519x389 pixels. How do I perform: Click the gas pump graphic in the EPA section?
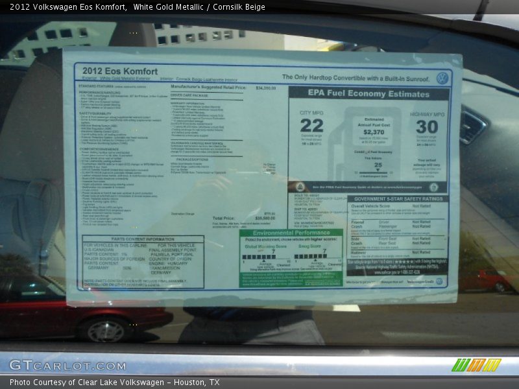click(368, 146)
